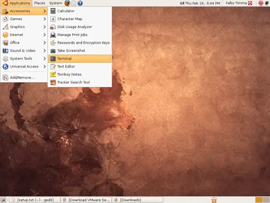Click the red power button beside Falko Timme
The image size is (270, 203).
(250, 3)
